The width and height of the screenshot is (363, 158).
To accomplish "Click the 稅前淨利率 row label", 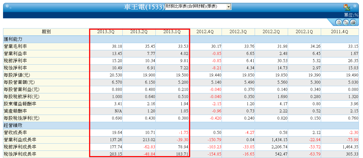I will pos(15,60).
